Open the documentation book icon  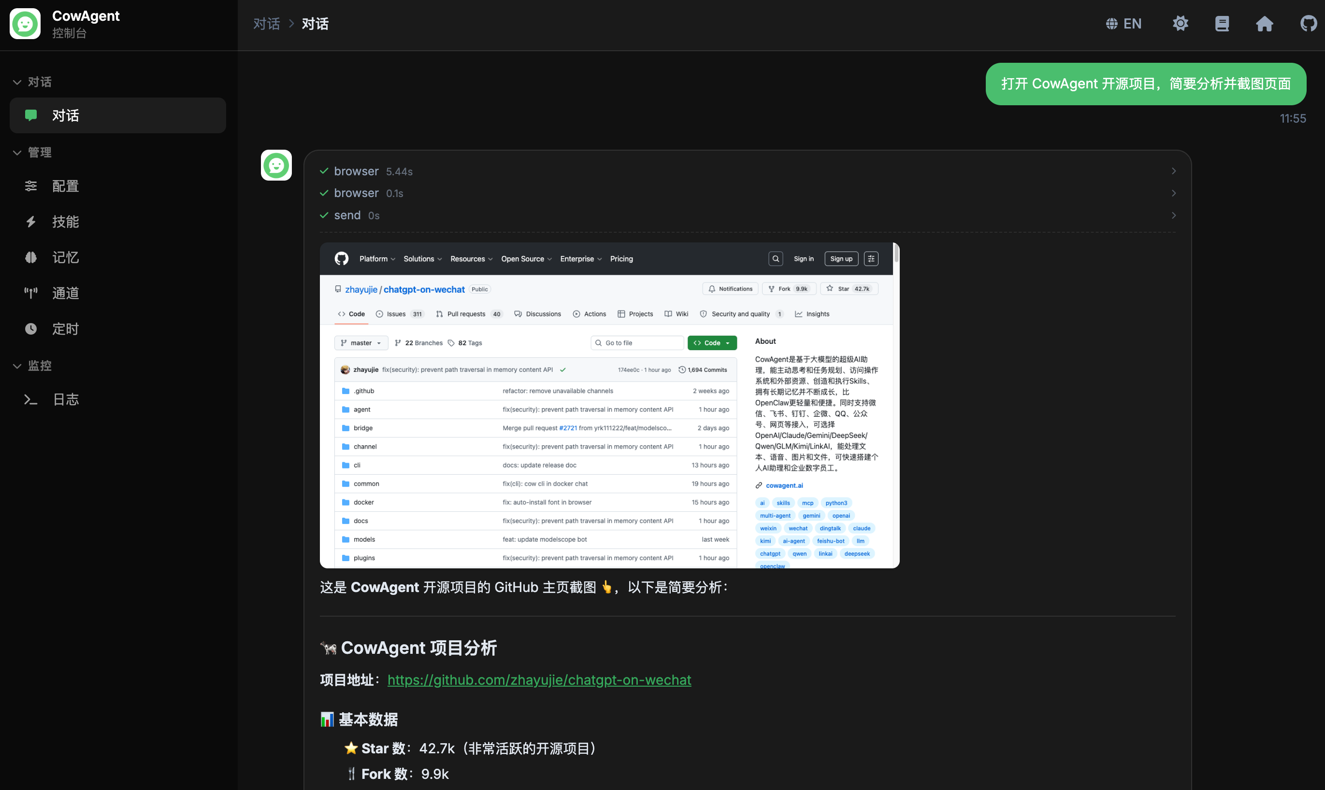[1222, 24]
